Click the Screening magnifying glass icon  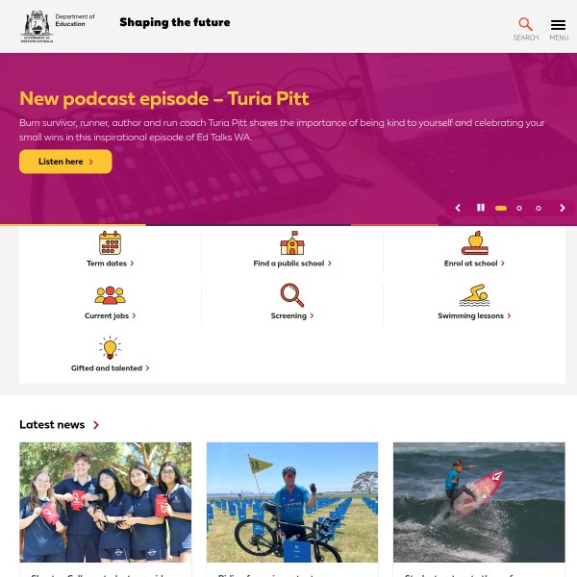(x=292, y=295)
